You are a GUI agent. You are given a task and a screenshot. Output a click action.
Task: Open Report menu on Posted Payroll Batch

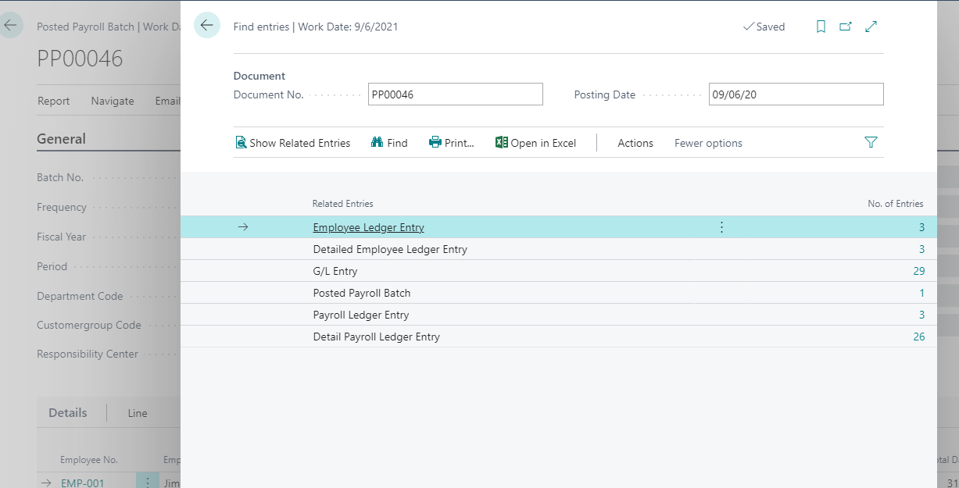(x=54, y=101)
